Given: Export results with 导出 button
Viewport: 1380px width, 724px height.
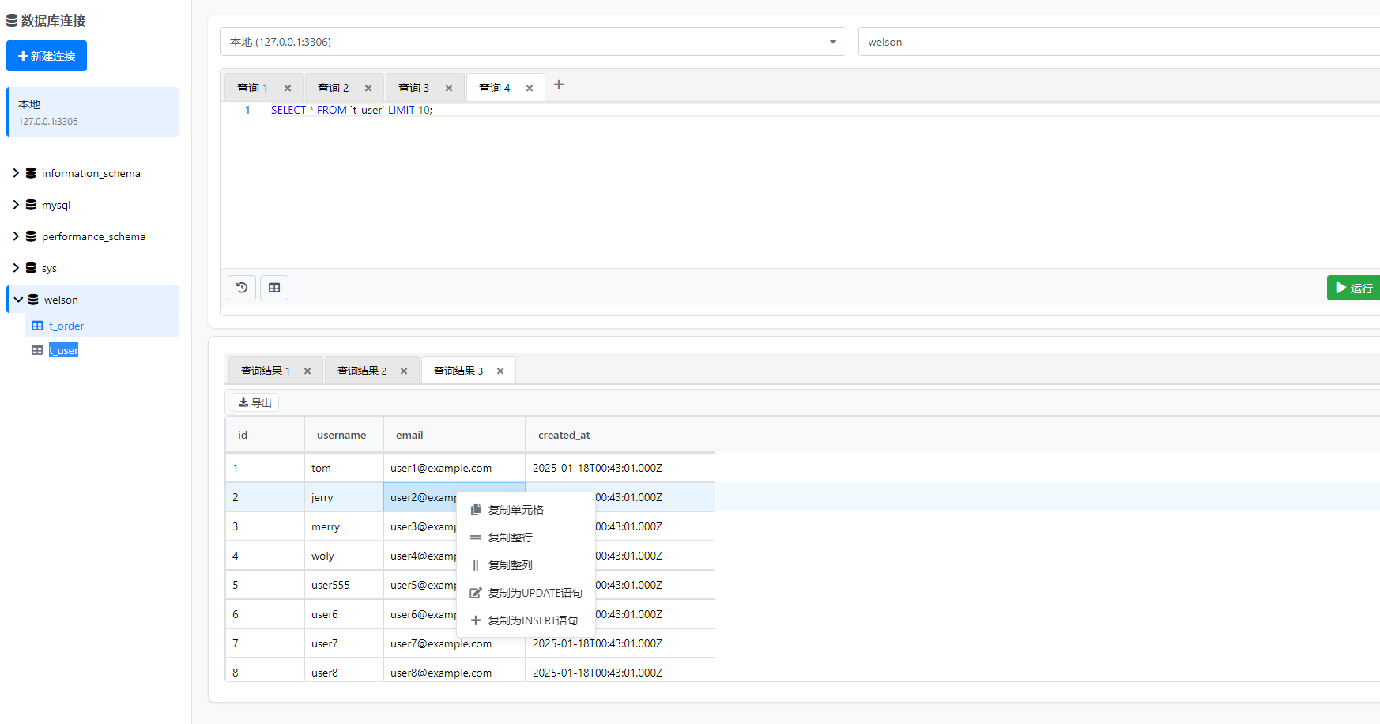Looking at the screenshot, I should [255, 402].
